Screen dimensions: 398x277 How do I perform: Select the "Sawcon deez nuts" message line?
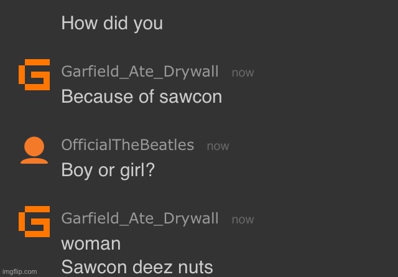click(x=137, y=268)
